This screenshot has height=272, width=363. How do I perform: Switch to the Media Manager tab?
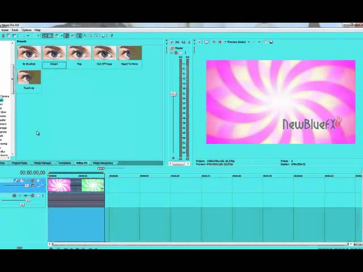click(x=43, y=163)
